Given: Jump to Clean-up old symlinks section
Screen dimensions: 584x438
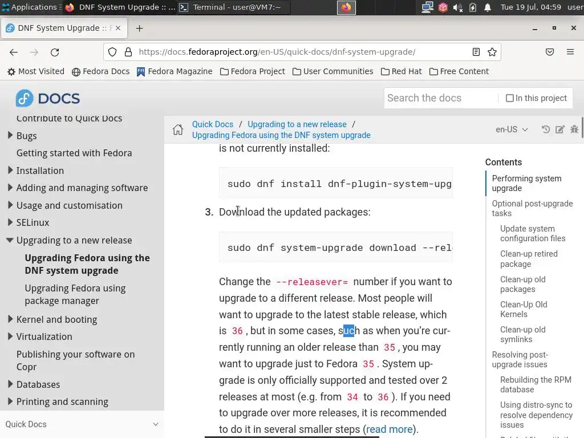Looking at the screenshot, I should [x=523, y=334].
